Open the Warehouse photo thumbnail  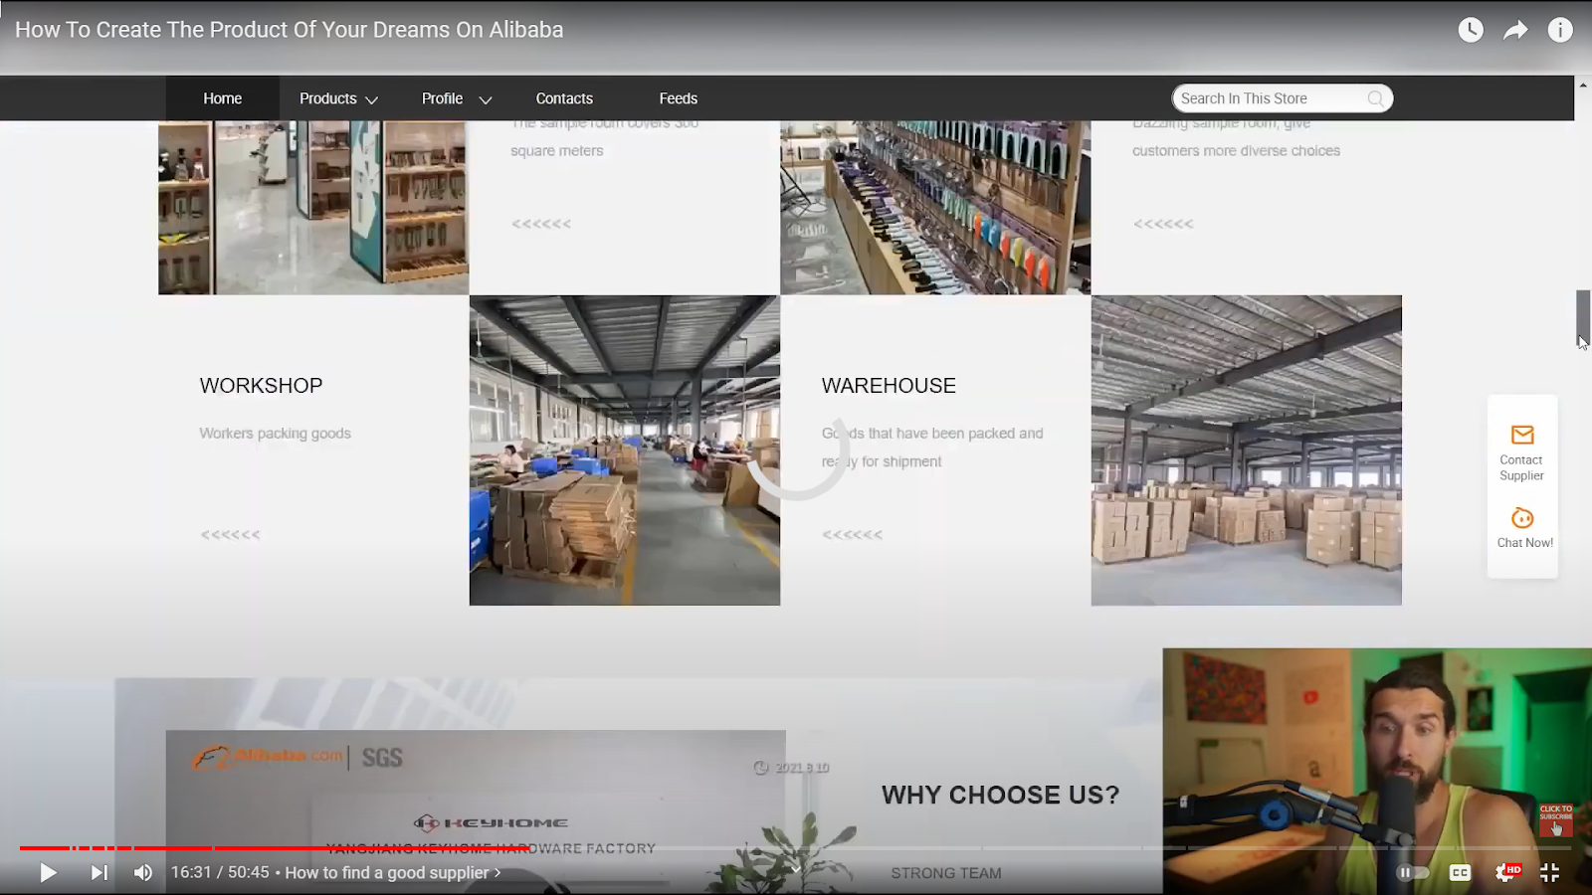tap(1246, 450)
